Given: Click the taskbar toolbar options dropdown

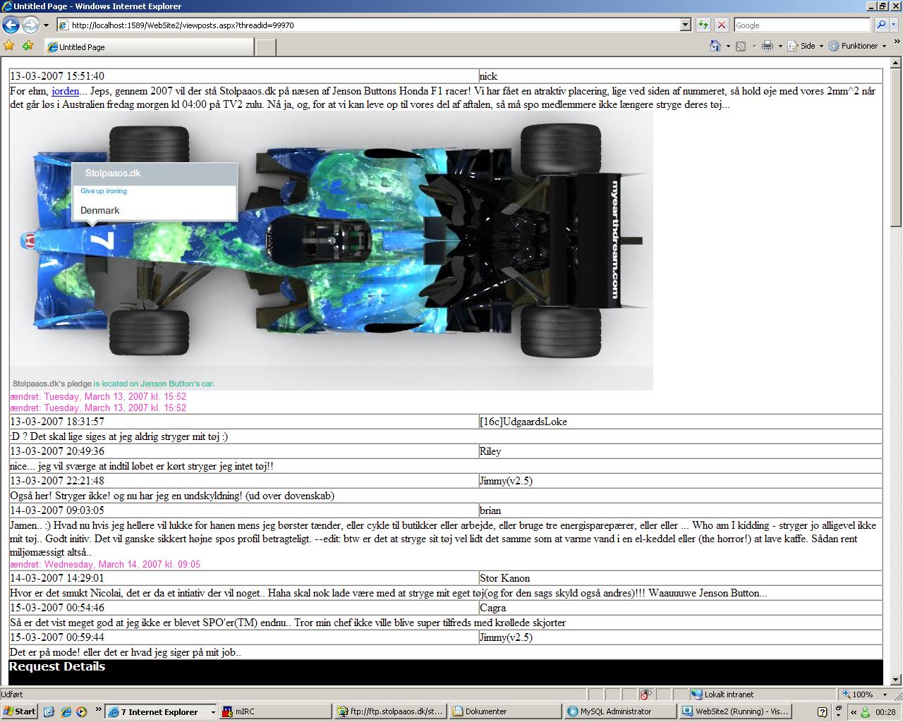Looking at the screenshot, I should click(838, 710).
